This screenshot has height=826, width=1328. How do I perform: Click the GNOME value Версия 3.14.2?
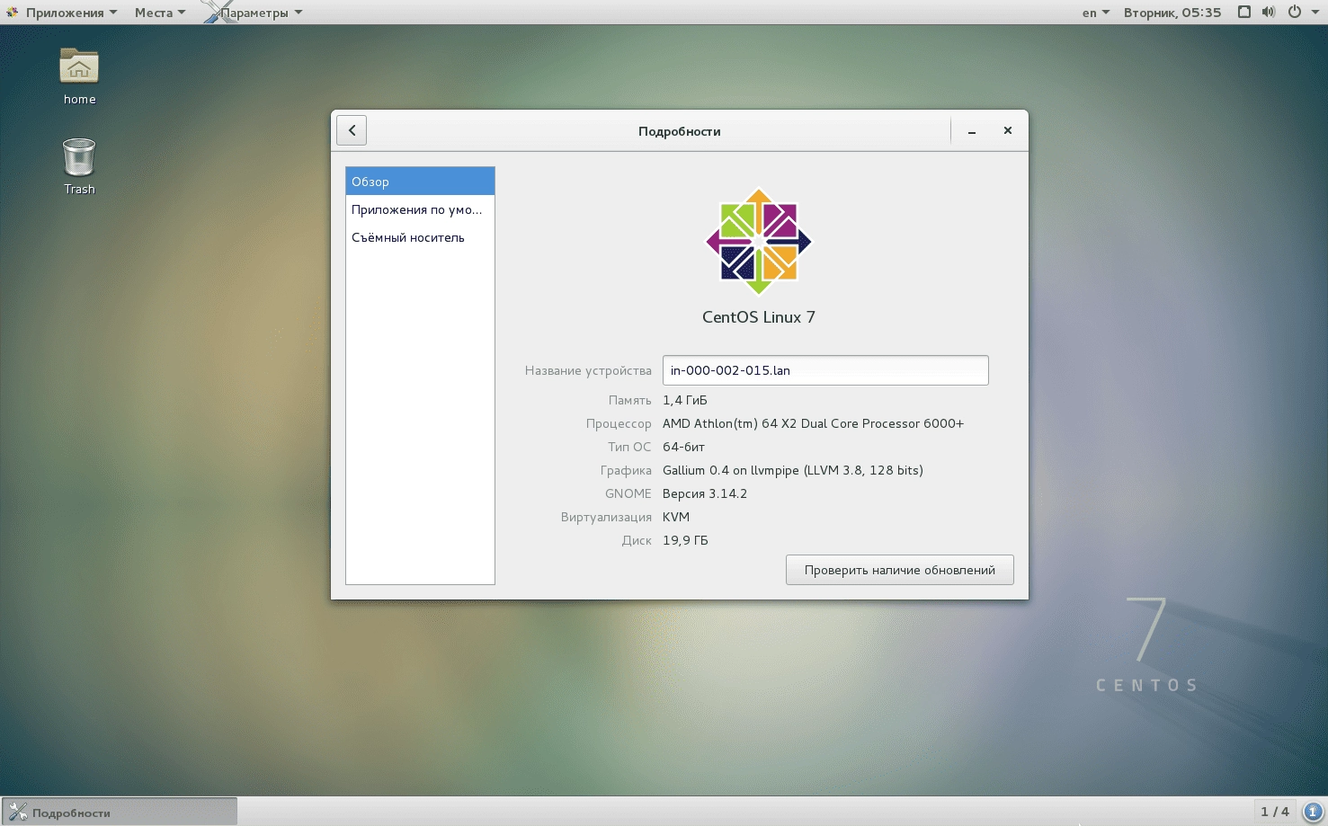point(705,493)
